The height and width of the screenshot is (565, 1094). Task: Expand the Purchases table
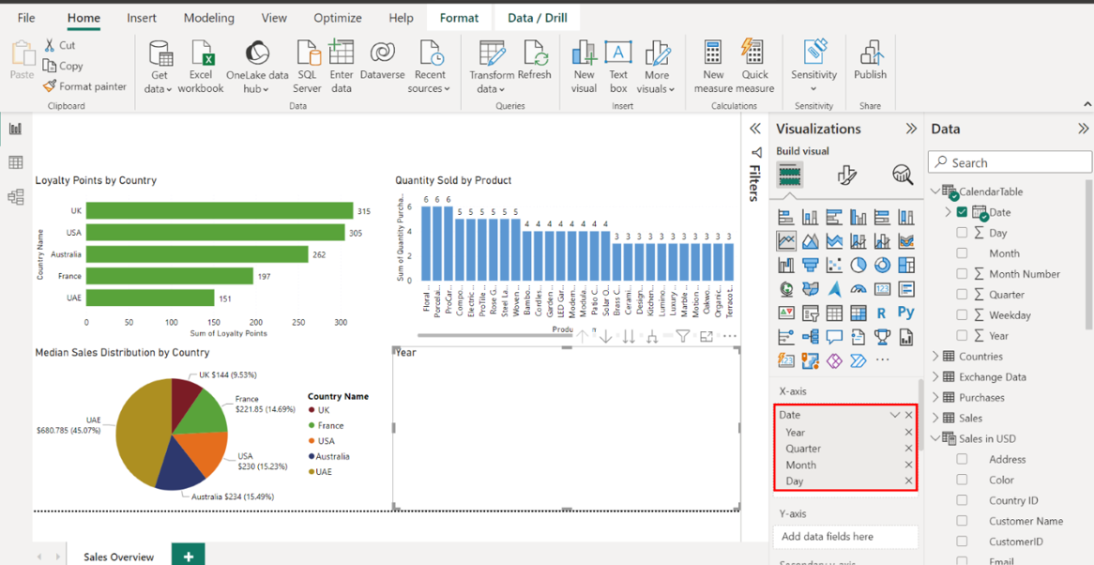[x=935, y=398]
